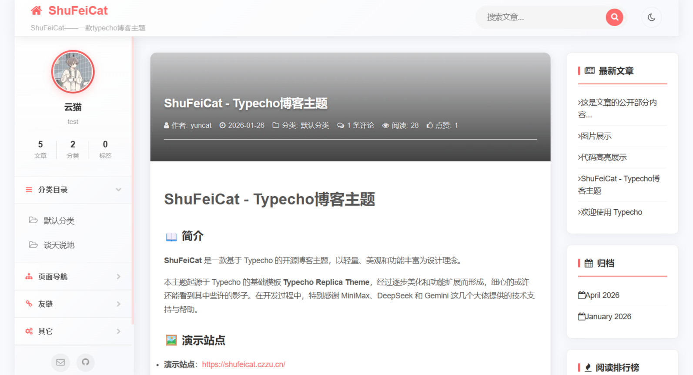Screen dimensions: 693x375
Task: Click the red search magnifier button
Action: 614,17
